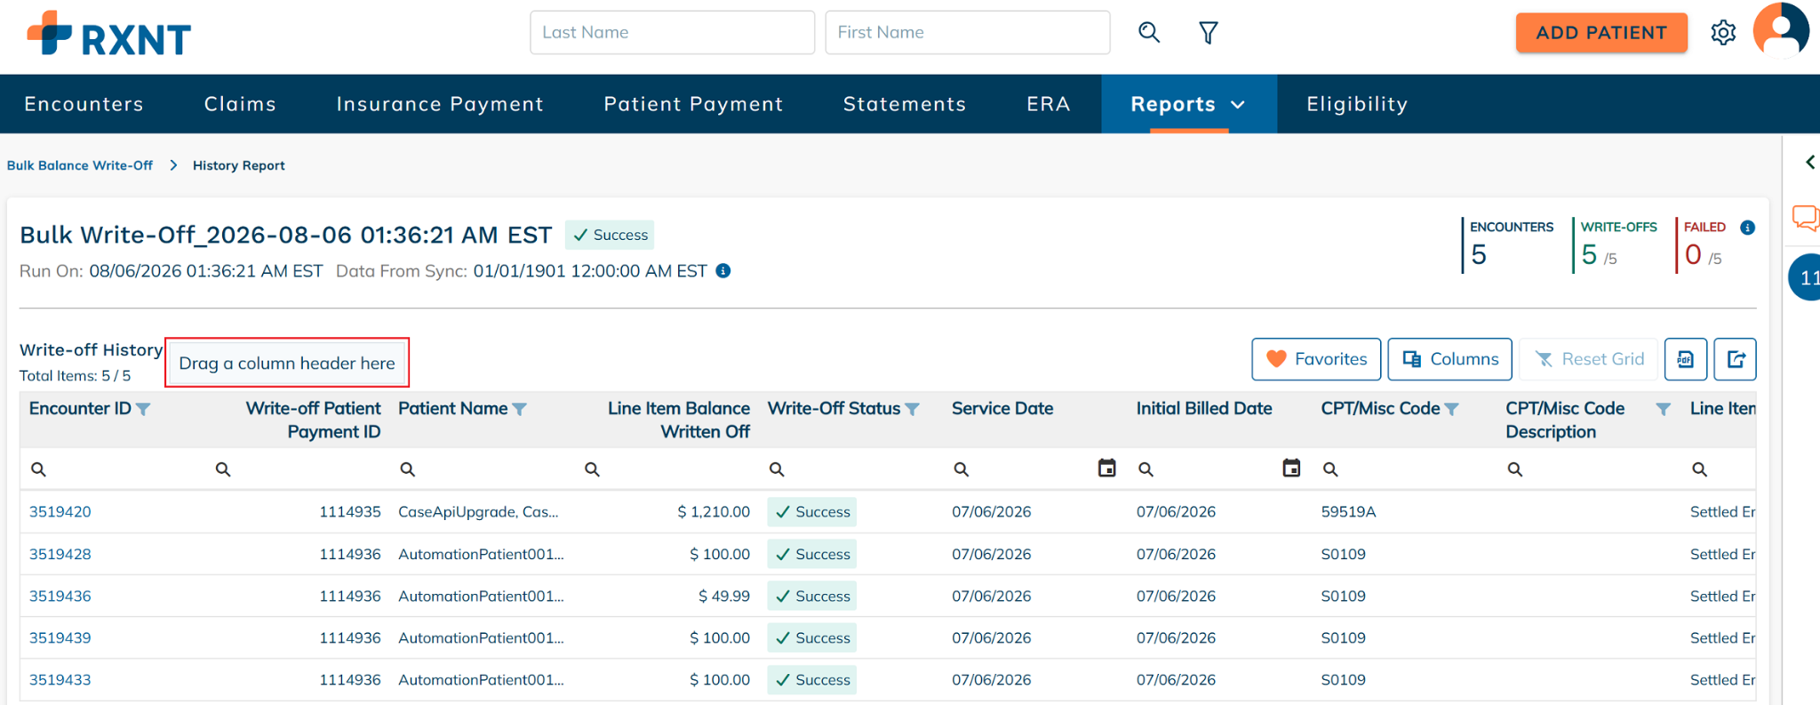Viewport: 1820px width, 705px height.
Task: Click the info icon next to Data From Sync
Action: click(723, 271)
